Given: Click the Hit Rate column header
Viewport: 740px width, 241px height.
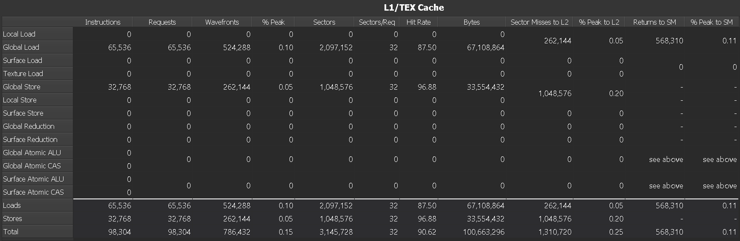Looking at the screenshot, I should [x=418, y=22].
